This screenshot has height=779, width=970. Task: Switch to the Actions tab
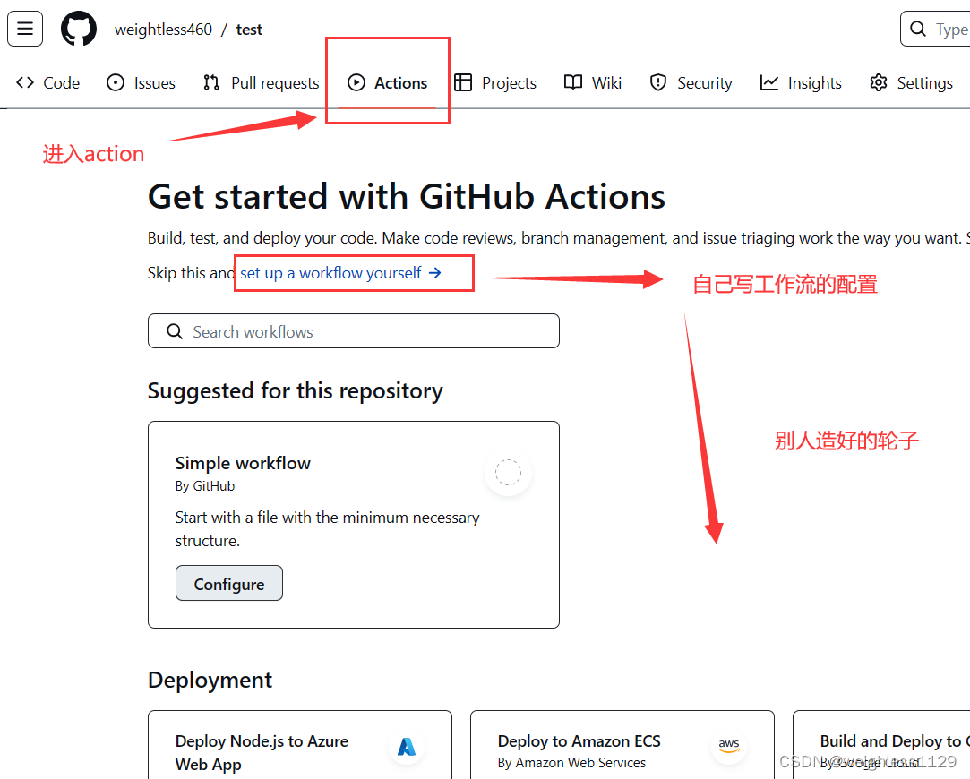point(387,83)
